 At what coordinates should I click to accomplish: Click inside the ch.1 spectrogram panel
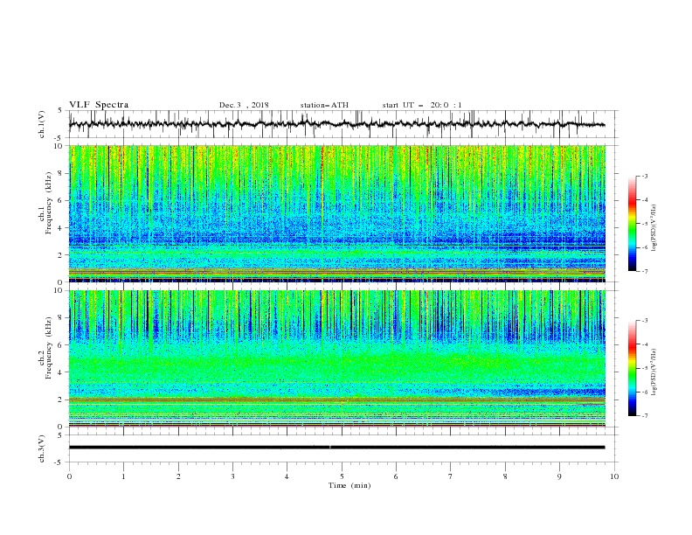tap(337, 213)
